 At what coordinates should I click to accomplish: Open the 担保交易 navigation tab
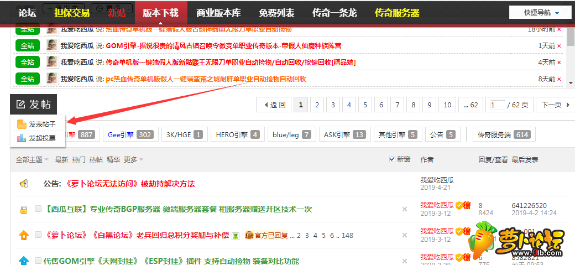point(72,14)
